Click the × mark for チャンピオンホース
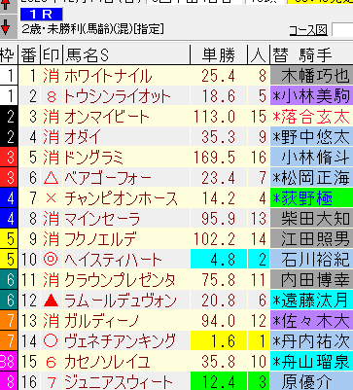Image resolution: width=353 pixels, height=390 pixels. (52, 198)
